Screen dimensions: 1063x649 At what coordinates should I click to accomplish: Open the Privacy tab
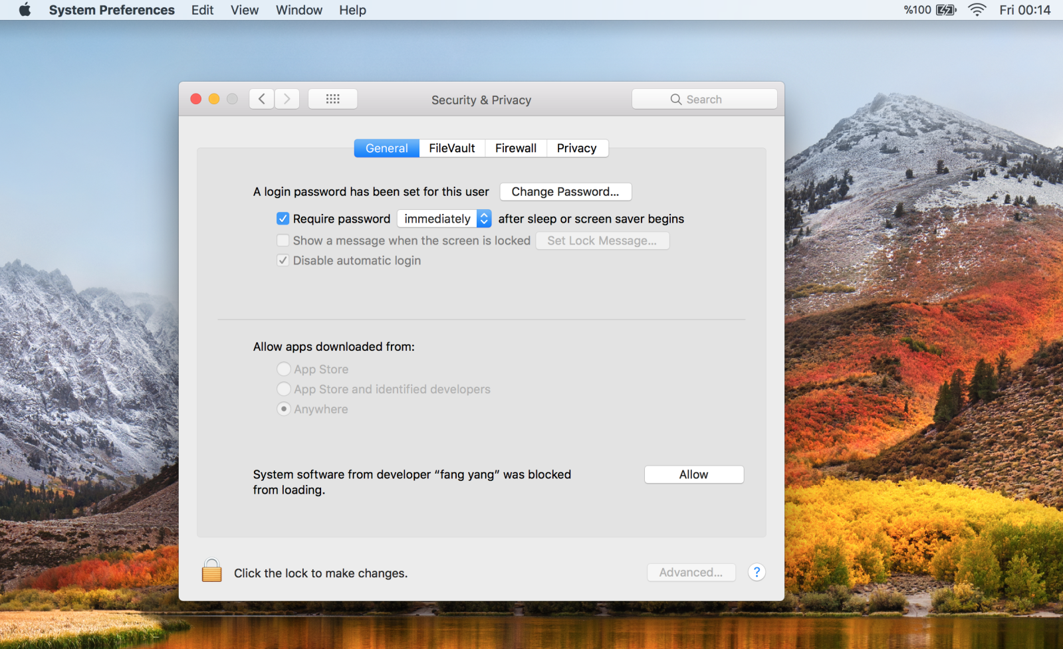coord(577,148)
